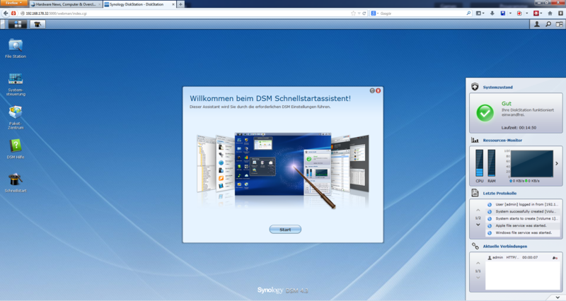The width and height of the screenshot is (566, 301).
Task: Open the DSM Hilfe desktop icon
Action: click(16, 149)
